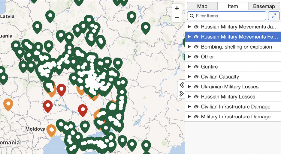Click the collapse-left double chevron on sidebar edge
The image size is (281, 154).
pos(181,85)
